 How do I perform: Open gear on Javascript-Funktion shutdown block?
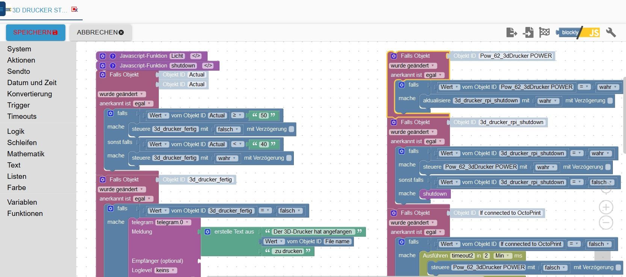coord(103,66)
